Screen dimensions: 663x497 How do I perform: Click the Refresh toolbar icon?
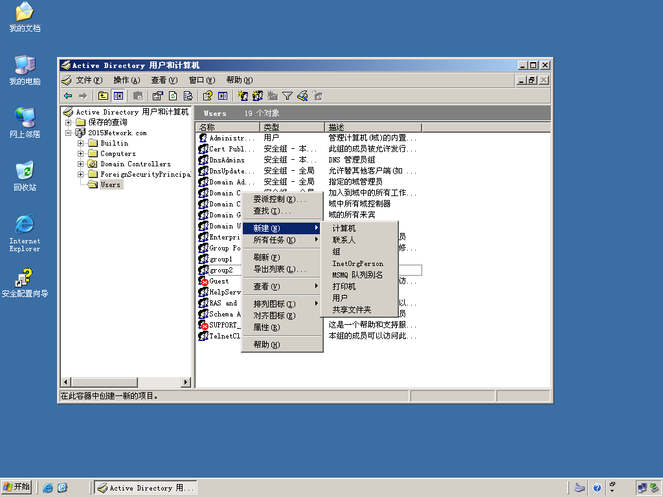pyautogui.click(x=173, y=96)
